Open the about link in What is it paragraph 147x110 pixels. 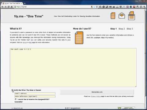point(25,42)
